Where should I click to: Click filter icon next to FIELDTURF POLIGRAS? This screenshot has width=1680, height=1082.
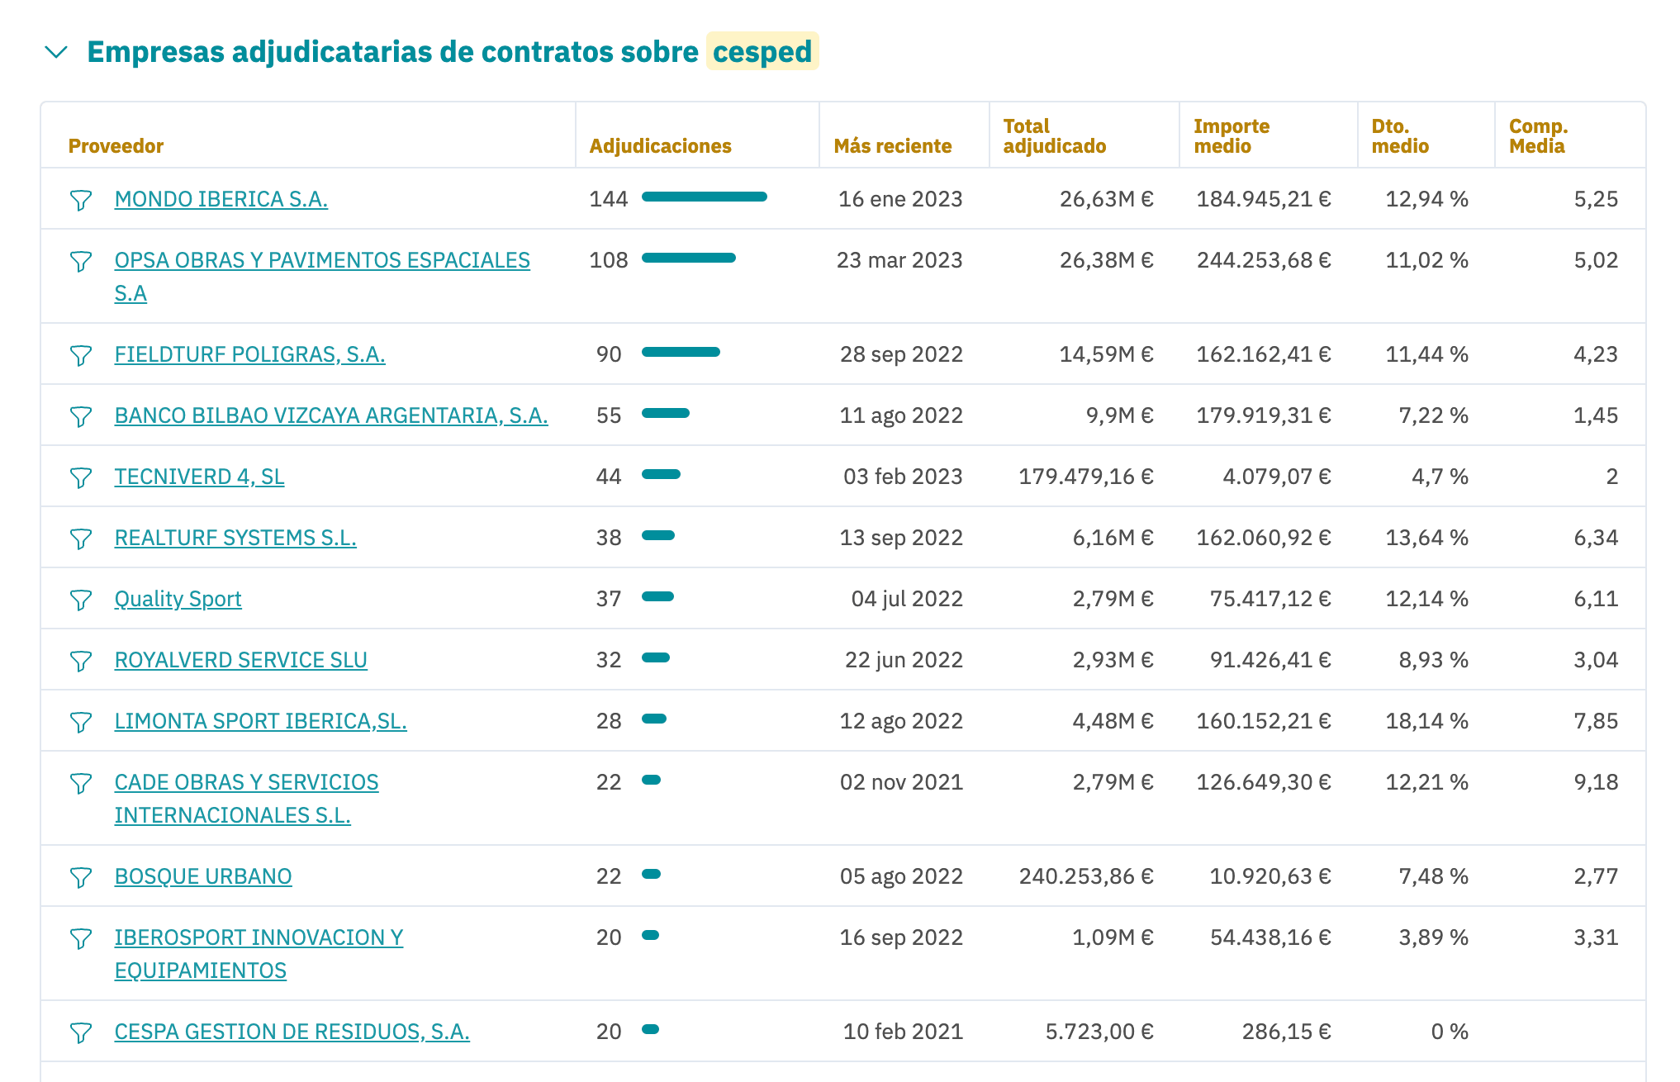point(80,355)
